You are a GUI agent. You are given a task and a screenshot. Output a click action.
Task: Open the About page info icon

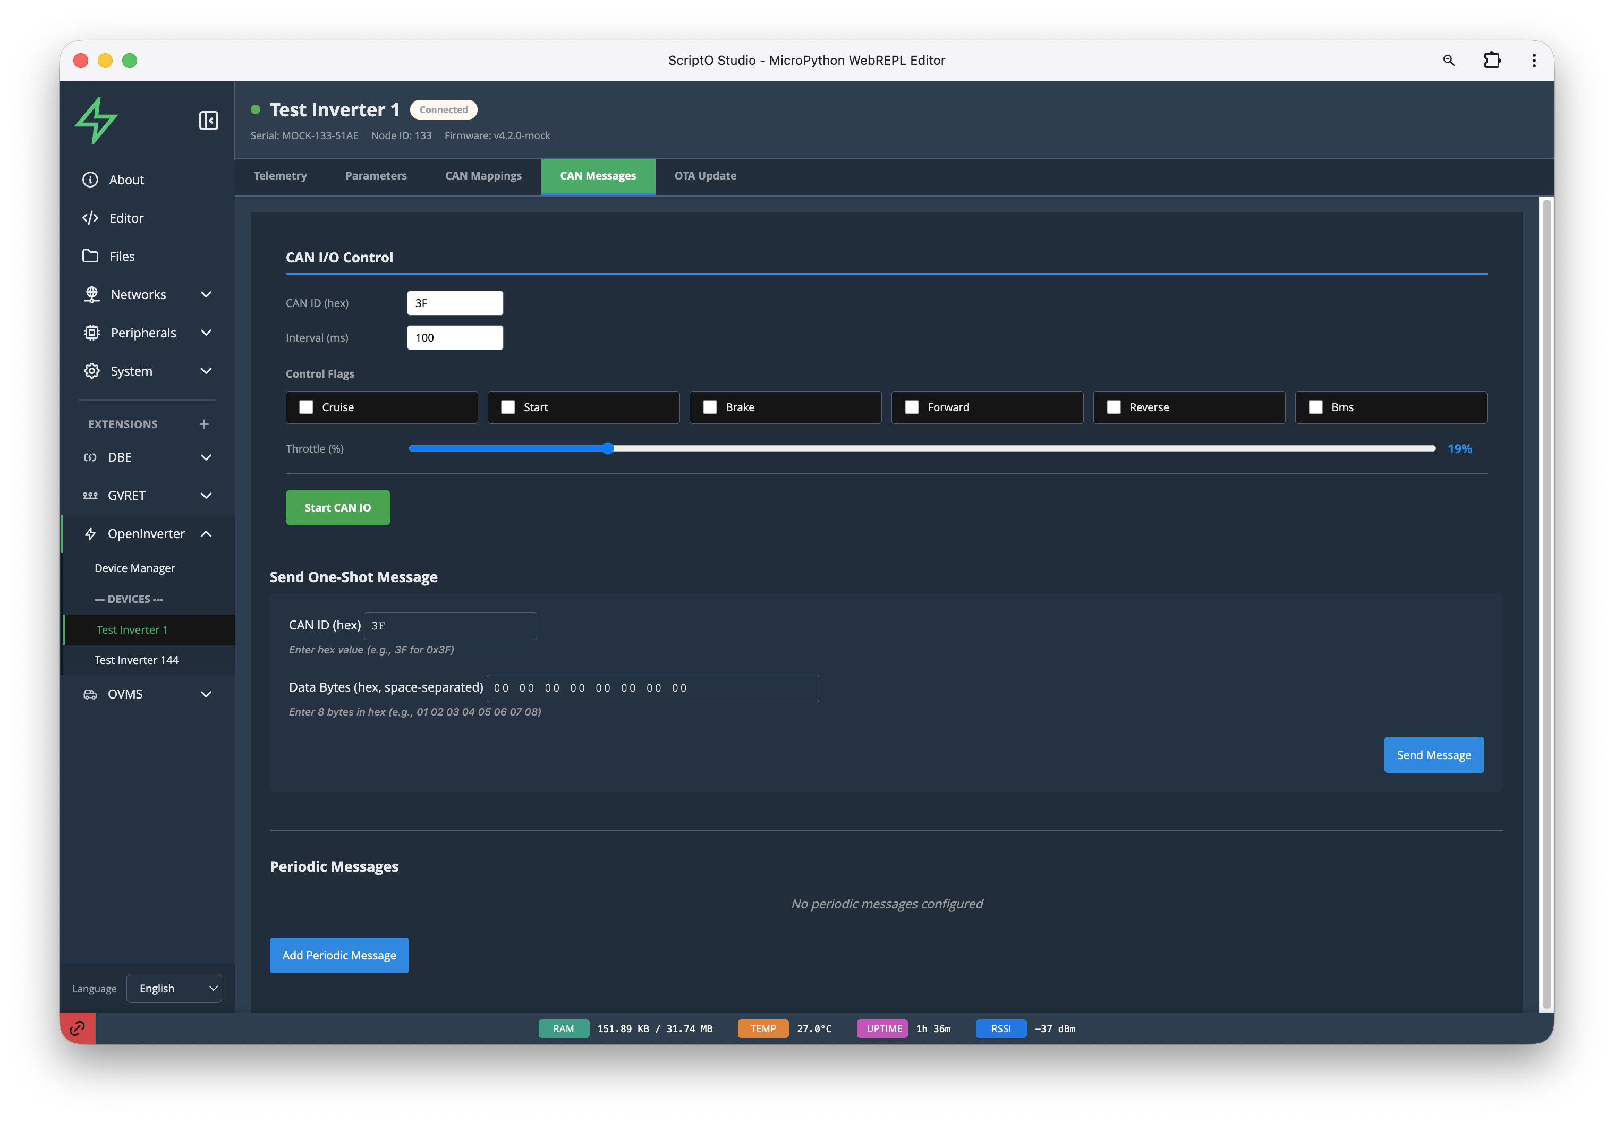coord(90,180)
